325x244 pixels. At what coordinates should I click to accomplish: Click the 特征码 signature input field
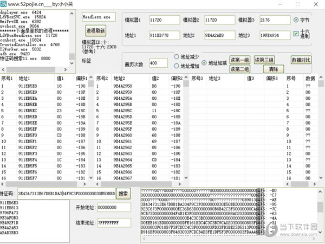point(66,194)
